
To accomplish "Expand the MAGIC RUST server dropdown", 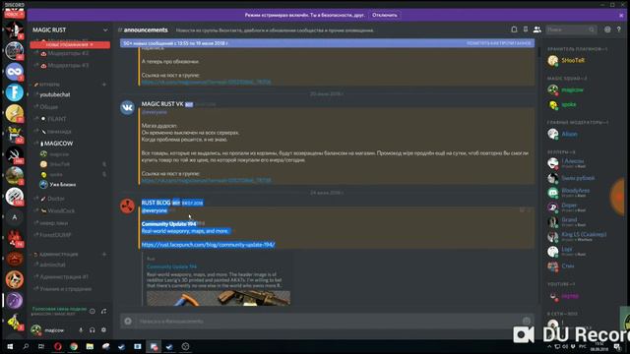I will pos(105,30).
